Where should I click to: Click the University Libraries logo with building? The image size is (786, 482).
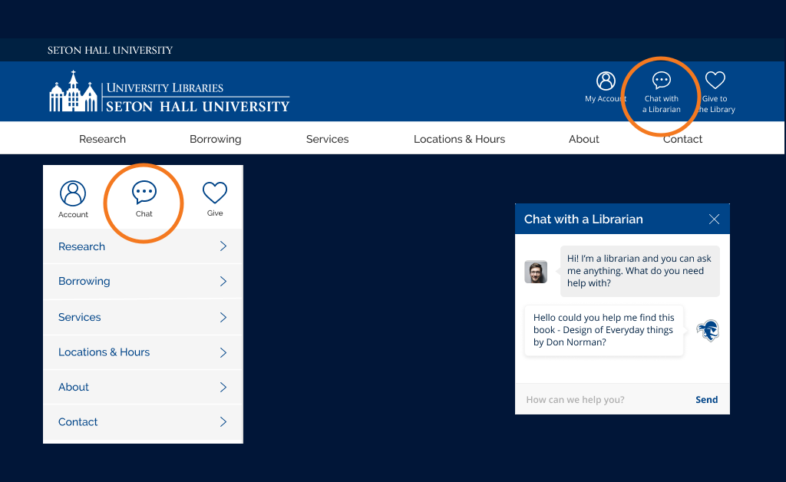pos(170,91)
